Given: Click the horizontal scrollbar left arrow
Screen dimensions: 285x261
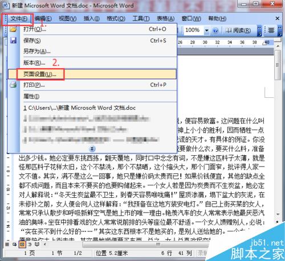Looking at the screenshot, I should tap(44, 245).
